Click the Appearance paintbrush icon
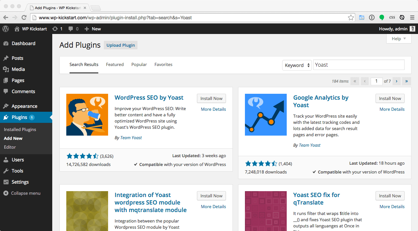Viewport: 418px width, 231px height. pyautogui.click(x=6, y=106)
